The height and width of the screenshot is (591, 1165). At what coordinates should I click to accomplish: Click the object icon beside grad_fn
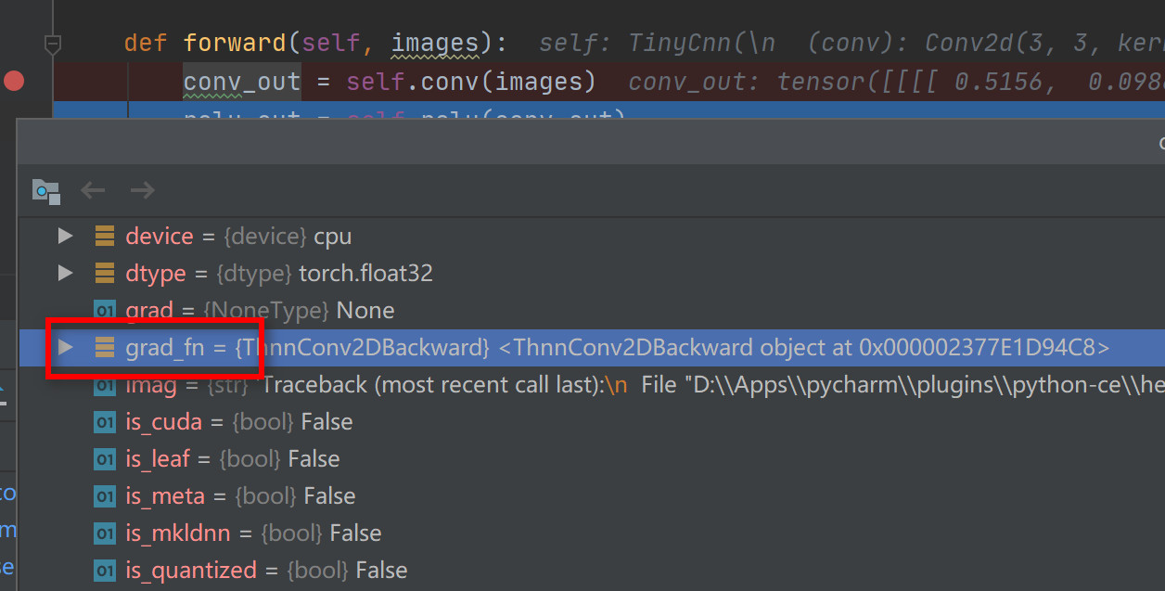(x=105, y=347)
